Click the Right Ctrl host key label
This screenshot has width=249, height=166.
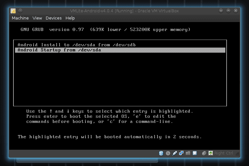point(224,153)
